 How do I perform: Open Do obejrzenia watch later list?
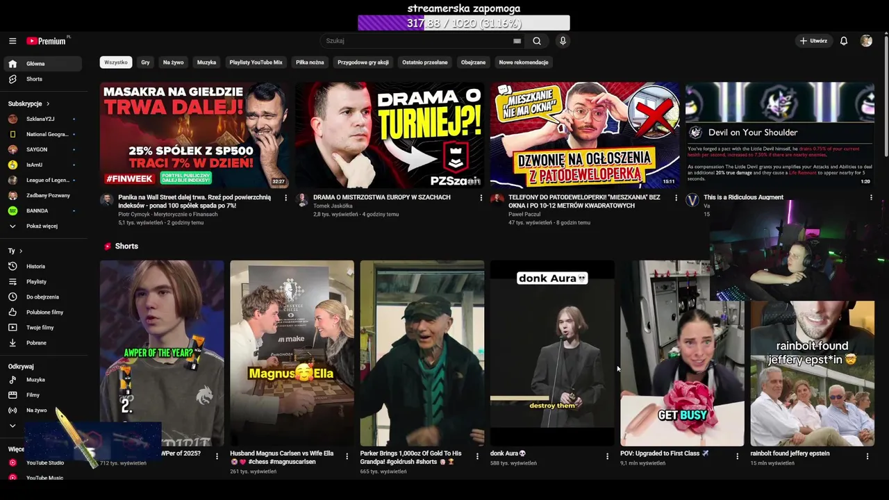pyautogui.click(x=43, y=297)
